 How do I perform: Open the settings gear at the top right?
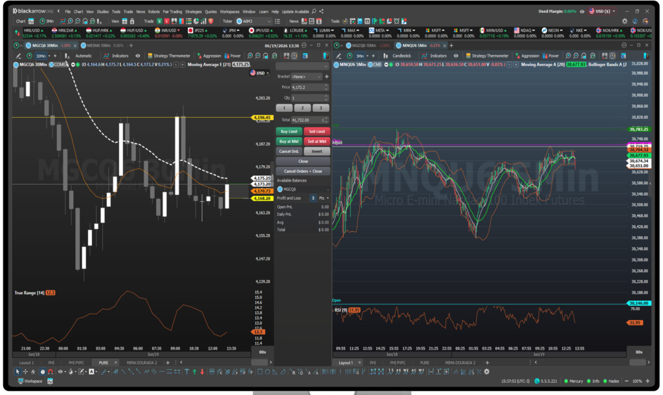[625, 21]
